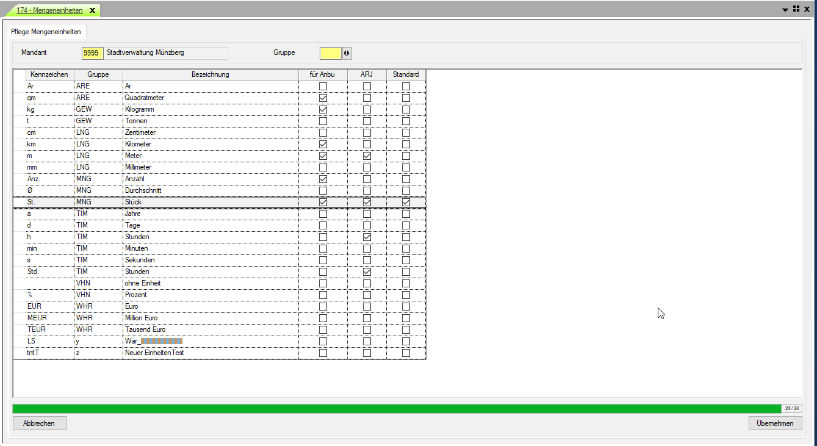Click the Abbrechen button
This screenshot has height=446, width=817.
[39, 423]
